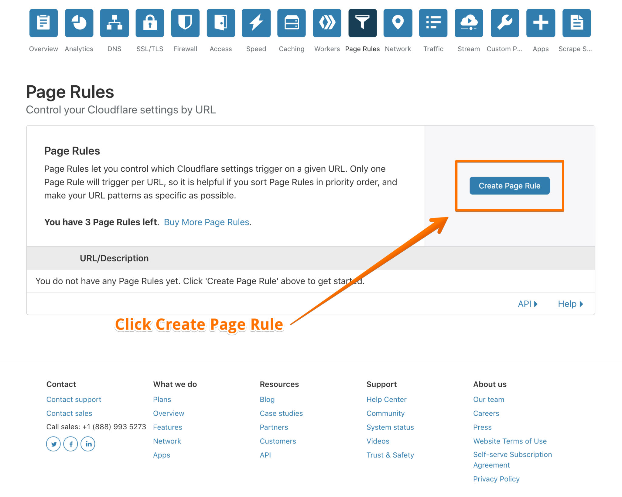The height and width of the screenshot is (497, 622).
Task: Follow the Buy More Page Rules link
Action: click(207, 222)
